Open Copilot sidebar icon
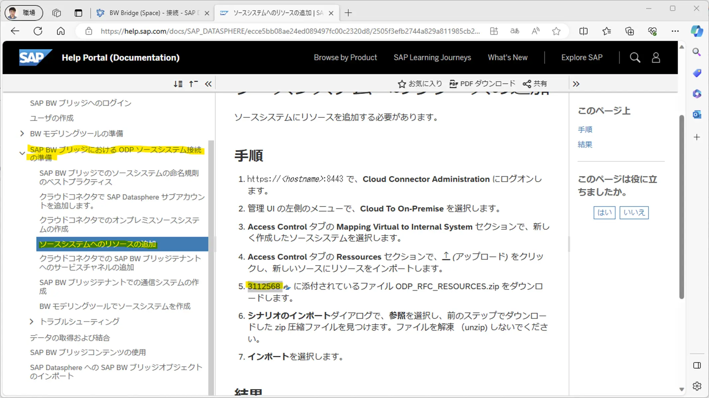This screenshot has width=709, height=398. 697,31
